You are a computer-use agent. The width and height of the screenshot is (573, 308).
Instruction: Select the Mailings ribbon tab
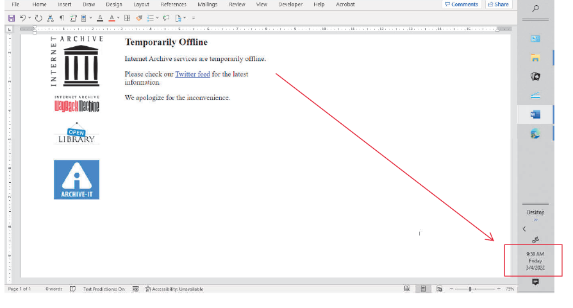click(207, 4)
